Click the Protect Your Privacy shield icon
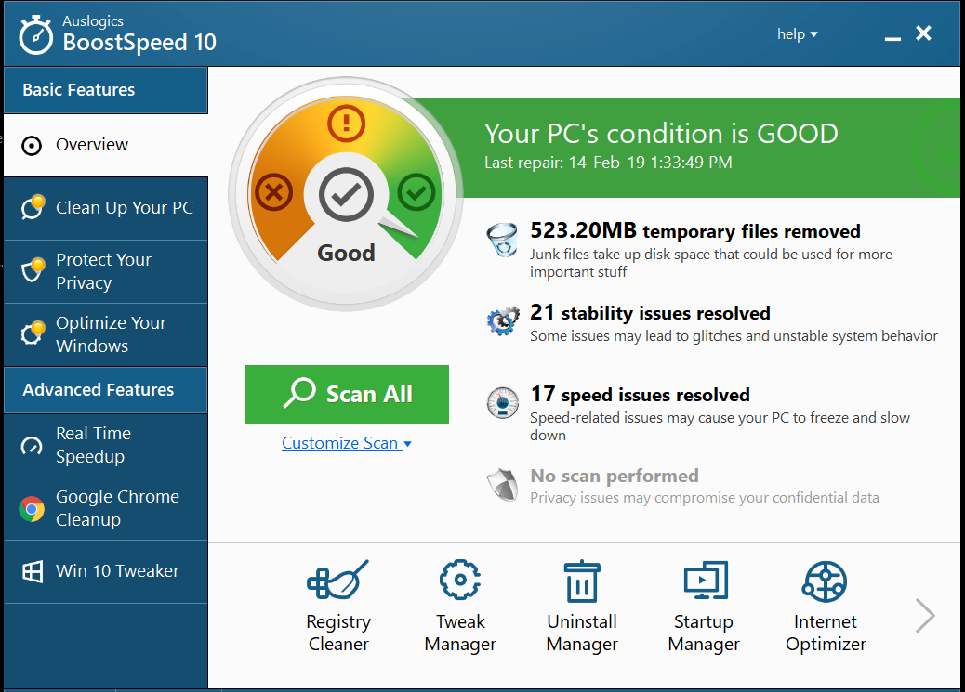 coord(33,270)
